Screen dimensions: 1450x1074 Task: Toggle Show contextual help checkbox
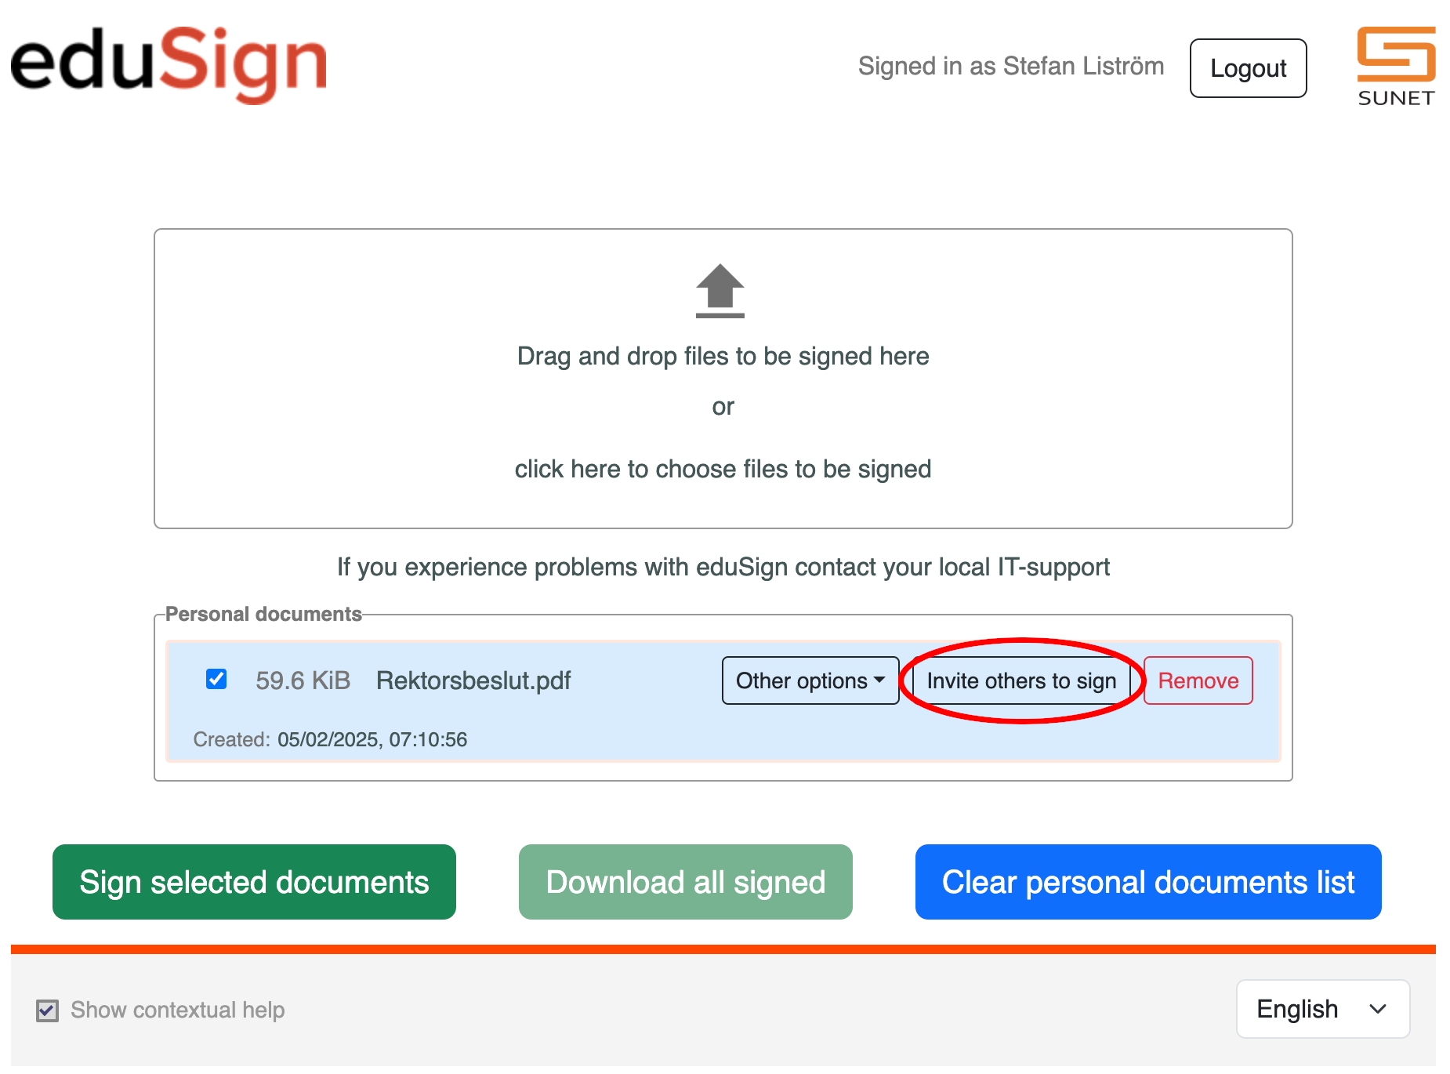[x=47, y=1011]
